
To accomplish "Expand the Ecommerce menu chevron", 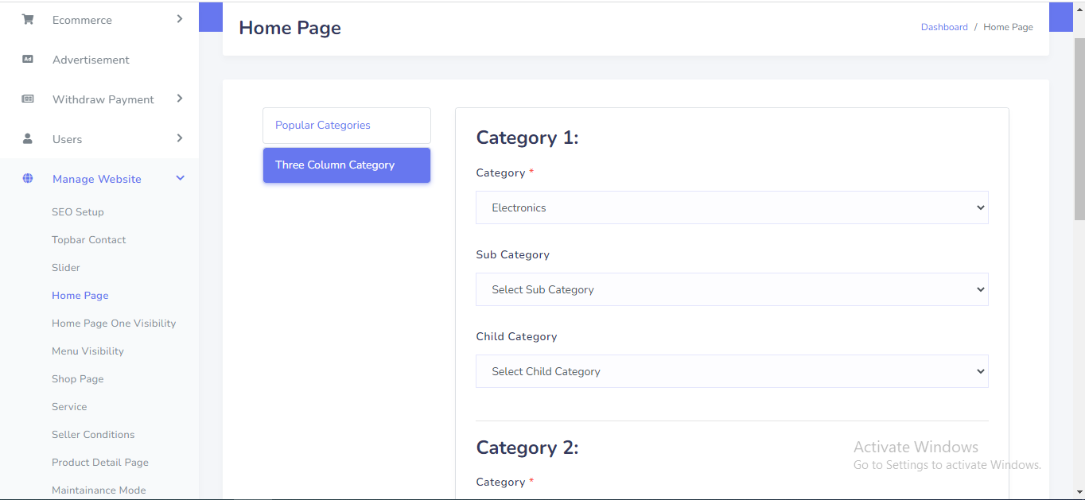I will [x=180, y=19].
